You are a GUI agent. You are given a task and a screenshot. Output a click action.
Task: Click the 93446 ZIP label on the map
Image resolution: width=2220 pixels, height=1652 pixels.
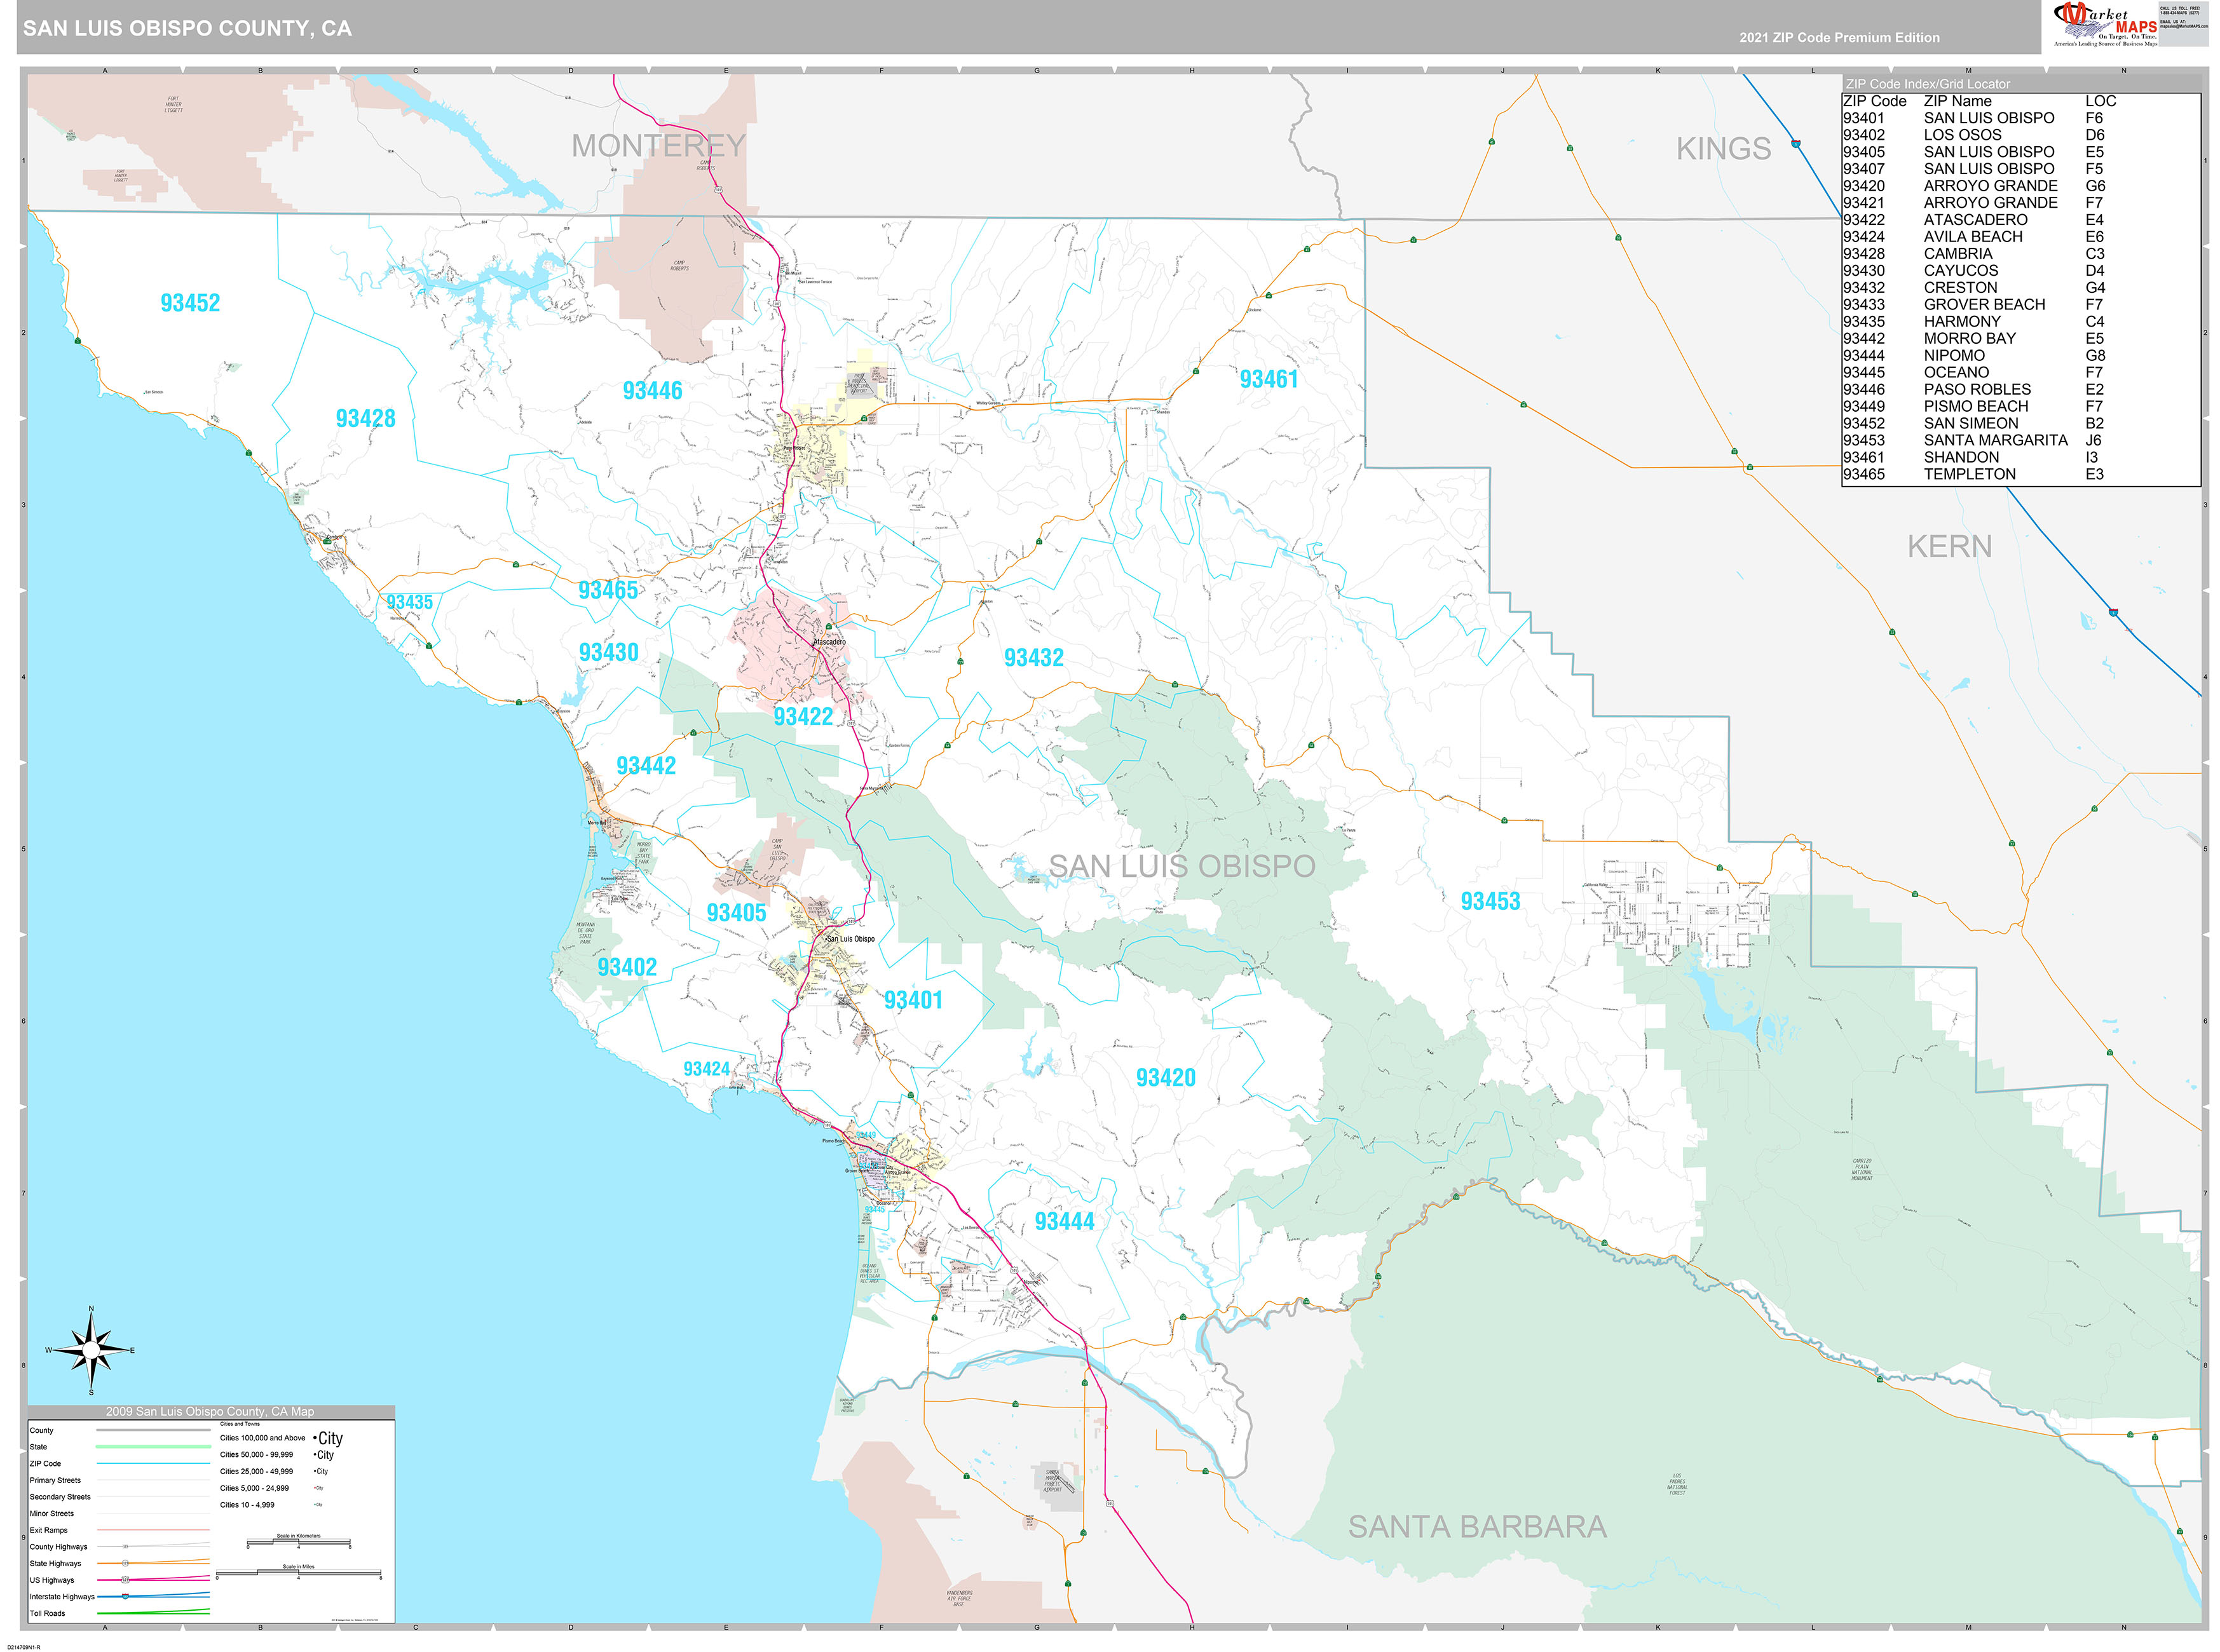point(652,391)
